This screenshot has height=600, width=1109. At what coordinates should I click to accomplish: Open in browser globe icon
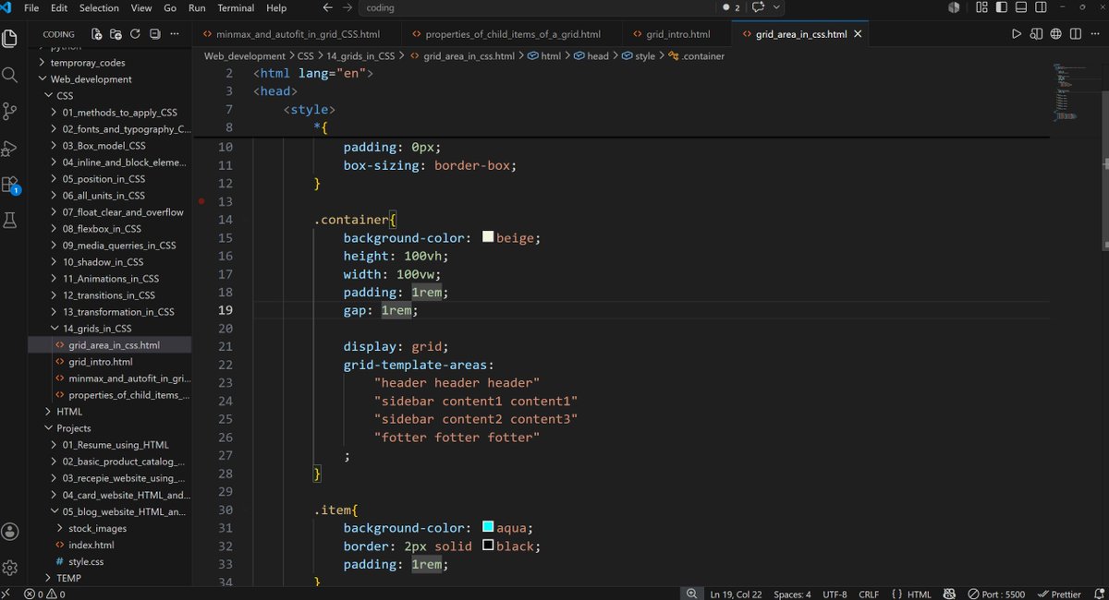click(x=1055, y=34)
